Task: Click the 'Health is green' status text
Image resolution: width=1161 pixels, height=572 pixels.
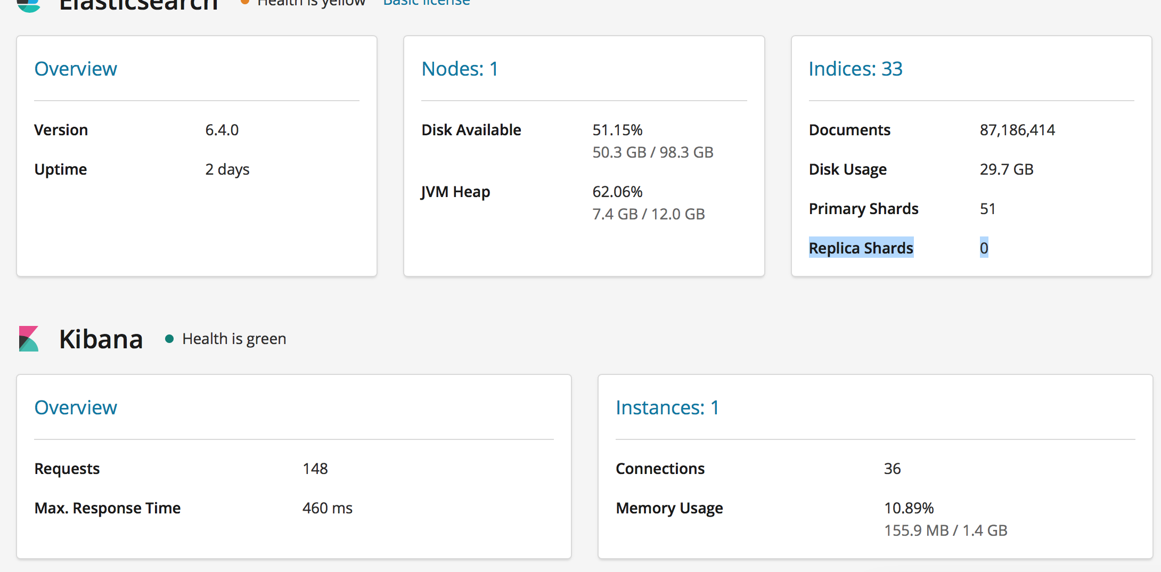Action: [x=234, y=339]
